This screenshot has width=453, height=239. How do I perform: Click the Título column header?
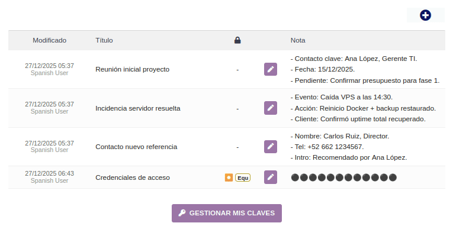104,40
